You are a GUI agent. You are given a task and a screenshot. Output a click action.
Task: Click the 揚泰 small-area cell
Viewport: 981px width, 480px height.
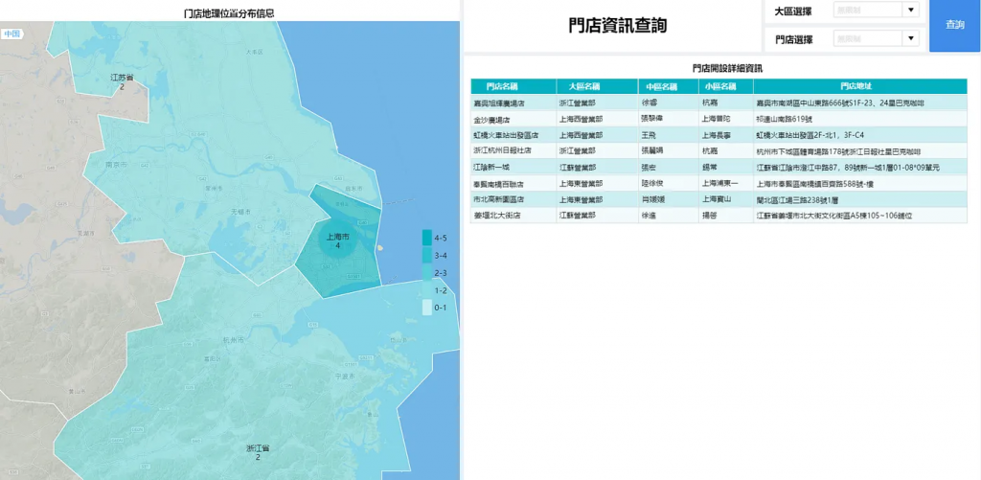tap(726, 216)
